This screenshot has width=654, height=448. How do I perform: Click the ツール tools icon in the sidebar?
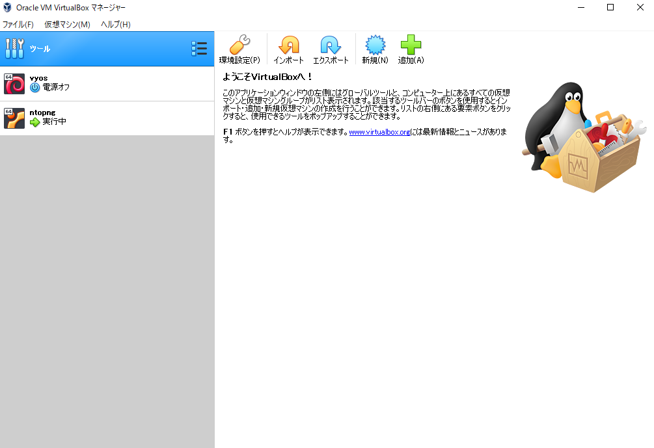point(14,48)
